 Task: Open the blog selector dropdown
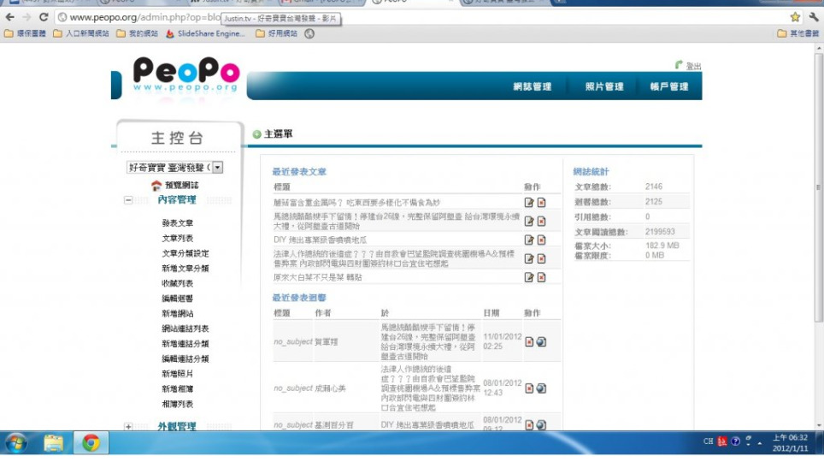[218, 168]
